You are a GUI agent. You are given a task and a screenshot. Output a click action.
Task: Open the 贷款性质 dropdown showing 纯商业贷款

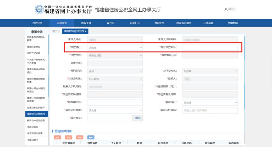click(115, 55)
